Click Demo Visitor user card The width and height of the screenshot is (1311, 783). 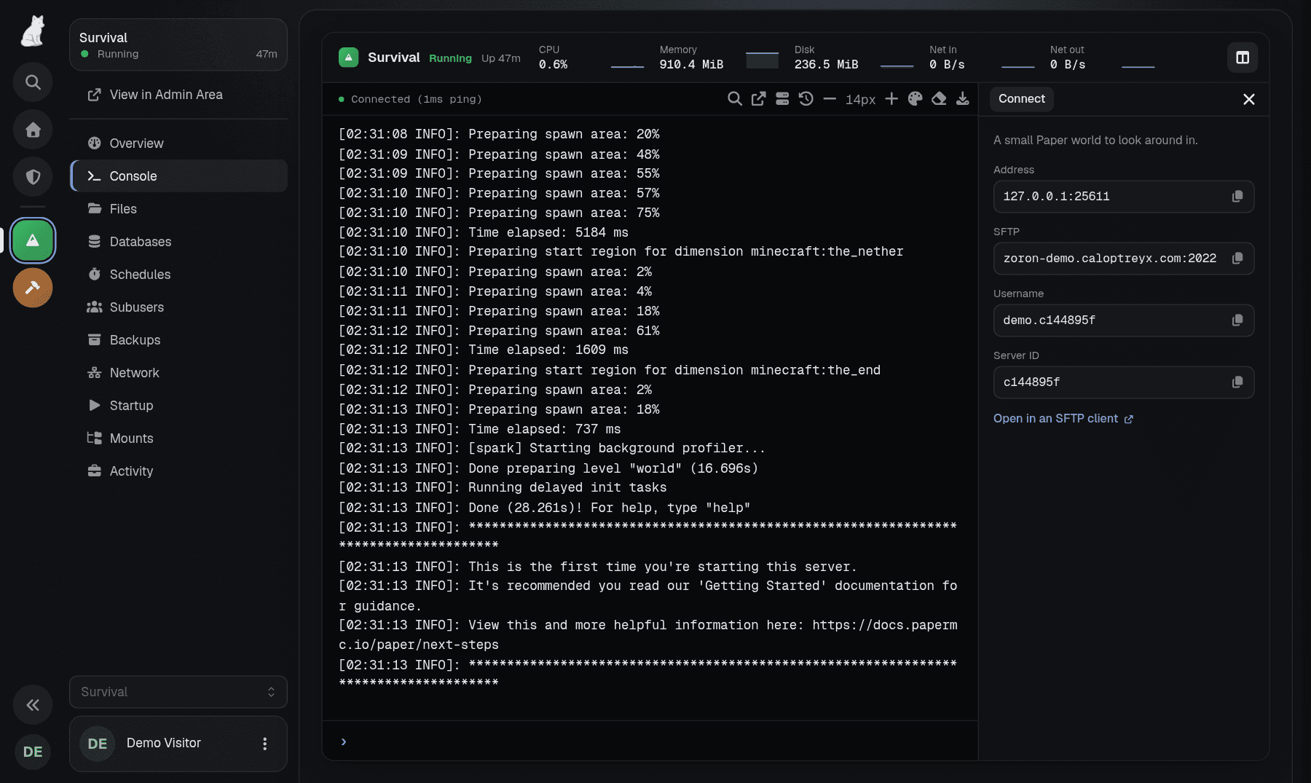(x=178, y=744)
